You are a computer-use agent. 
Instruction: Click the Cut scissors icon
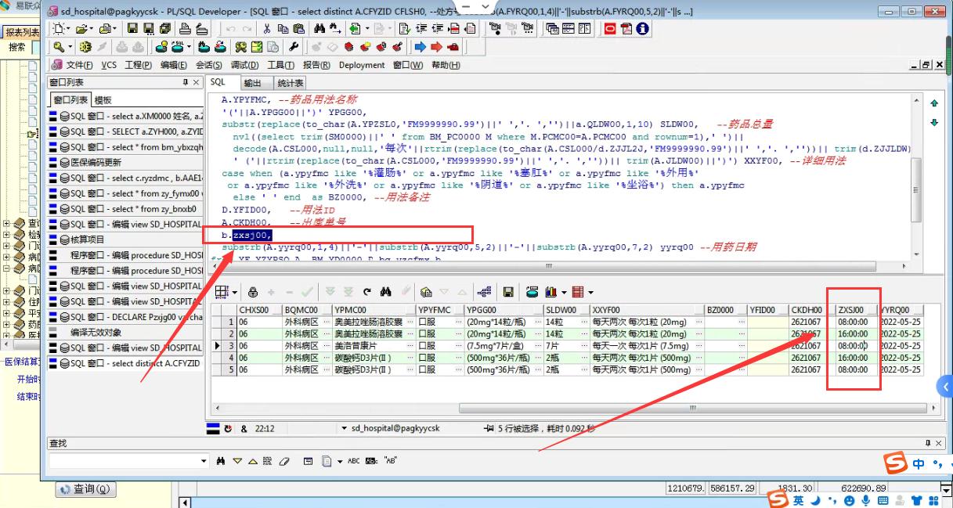[x=267, y=29]
